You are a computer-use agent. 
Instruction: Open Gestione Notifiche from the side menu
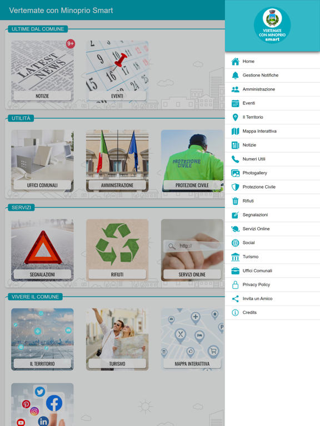[272, 75]
